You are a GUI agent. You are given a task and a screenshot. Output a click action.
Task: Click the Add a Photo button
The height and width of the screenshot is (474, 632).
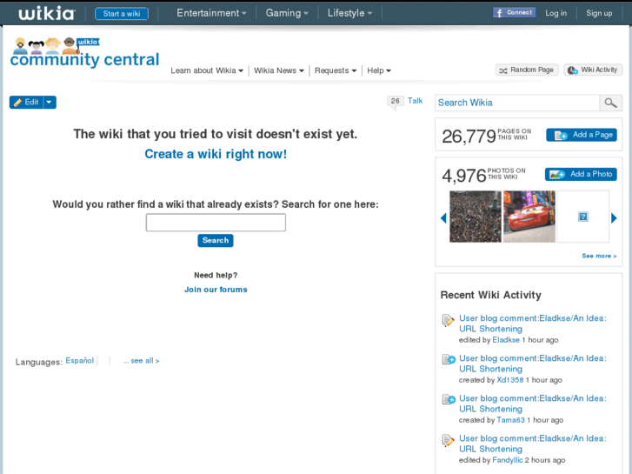click(581, 174)
